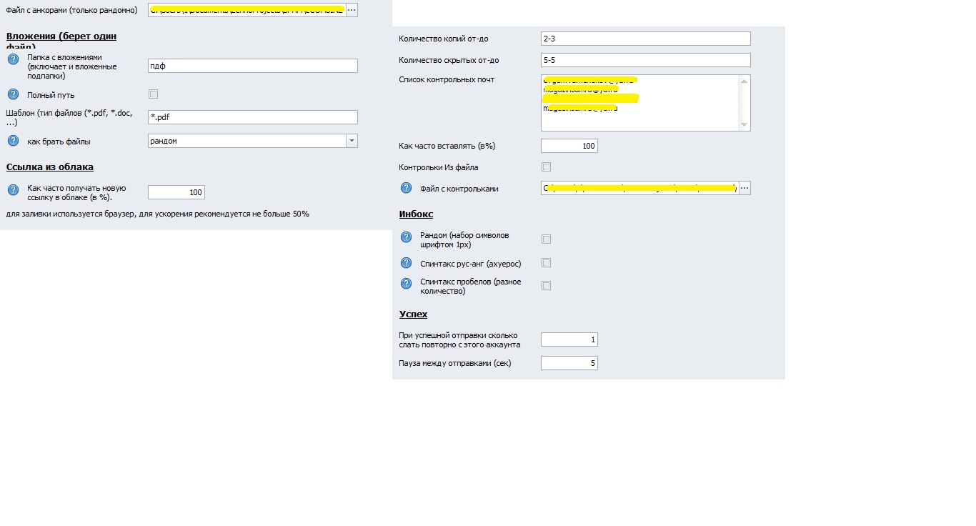976x526 pixels.
Task: Click the 'Успех' section heading
Action: pyautogui.click(x=413, y=314)
